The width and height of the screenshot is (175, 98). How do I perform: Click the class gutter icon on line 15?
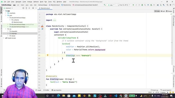click(x=42, y=26)
